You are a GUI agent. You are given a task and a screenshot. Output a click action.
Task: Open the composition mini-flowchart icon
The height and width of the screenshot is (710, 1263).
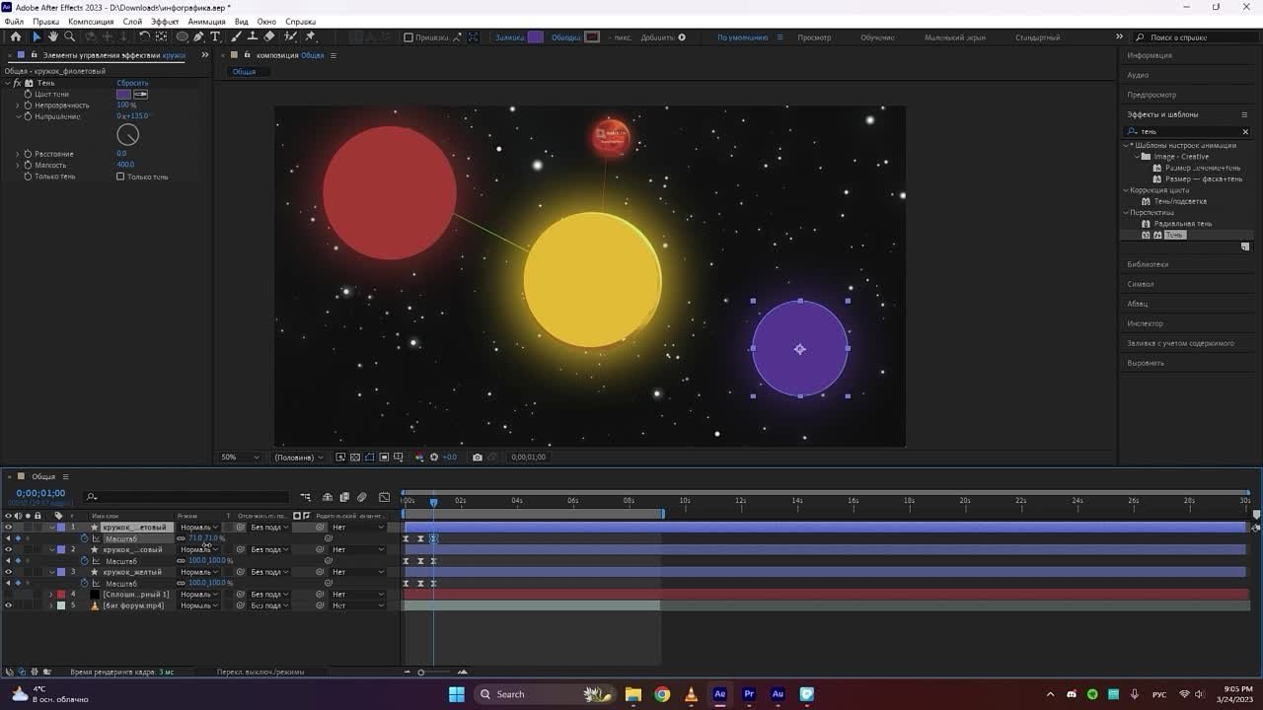306,497
